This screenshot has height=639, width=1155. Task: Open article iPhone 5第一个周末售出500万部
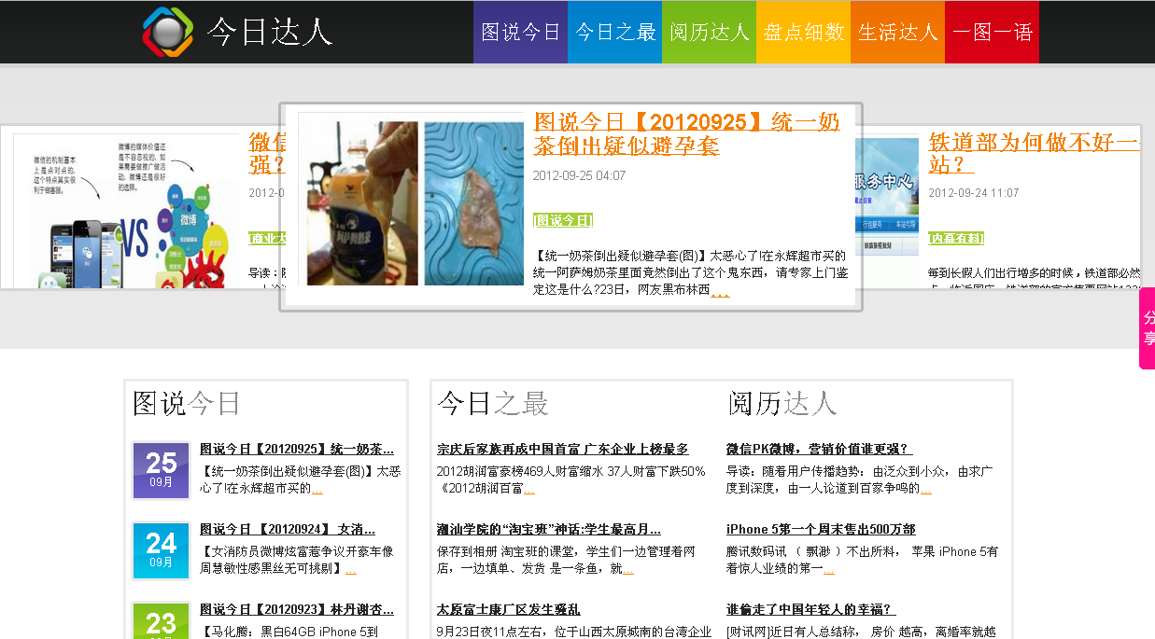click(x=821, y=529)
